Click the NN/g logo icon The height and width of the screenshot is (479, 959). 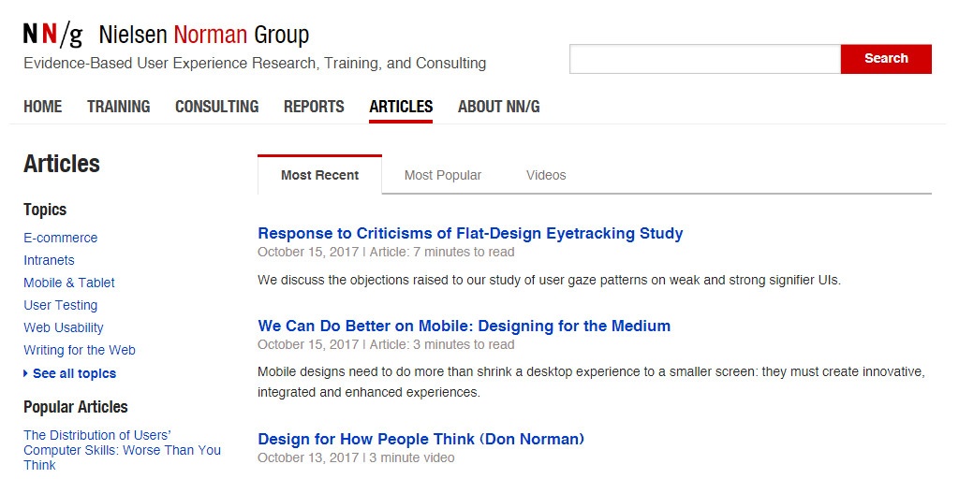tap(52, 36)
